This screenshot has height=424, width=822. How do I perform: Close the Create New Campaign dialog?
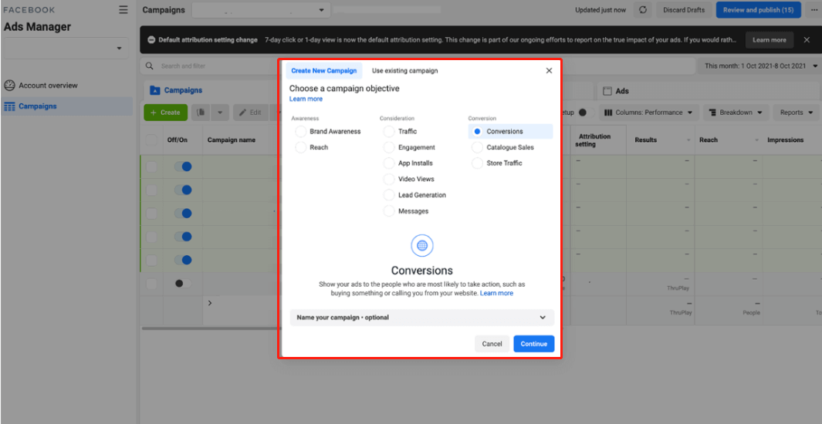pyautogui.click(x=549, y=71)
